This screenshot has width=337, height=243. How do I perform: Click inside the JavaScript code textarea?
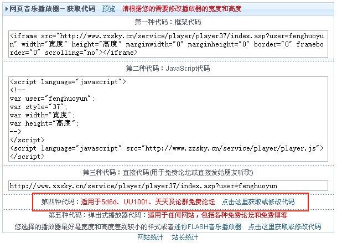168,119
